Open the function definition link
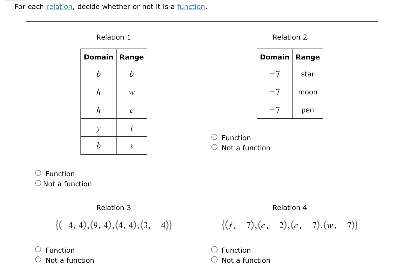 point(191,7)
